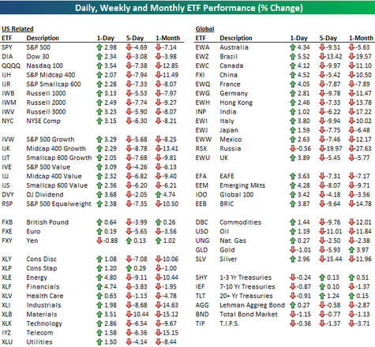375x347 pixels.
Task: Click the red down arrow in USO Oil's 5-Day cell
Action: click(x=322, y=231)
